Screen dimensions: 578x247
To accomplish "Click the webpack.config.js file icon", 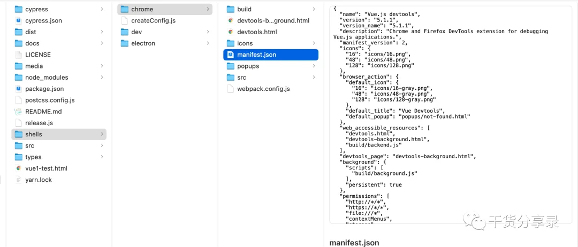I will point(231,89).
